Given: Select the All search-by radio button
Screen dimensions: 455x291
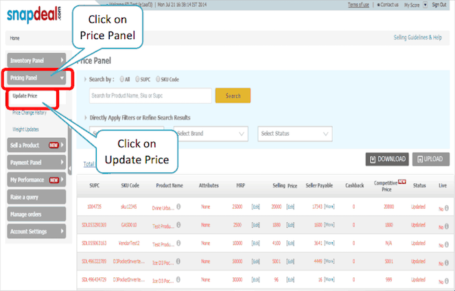Looking at the screenshot, I should 121,79.
